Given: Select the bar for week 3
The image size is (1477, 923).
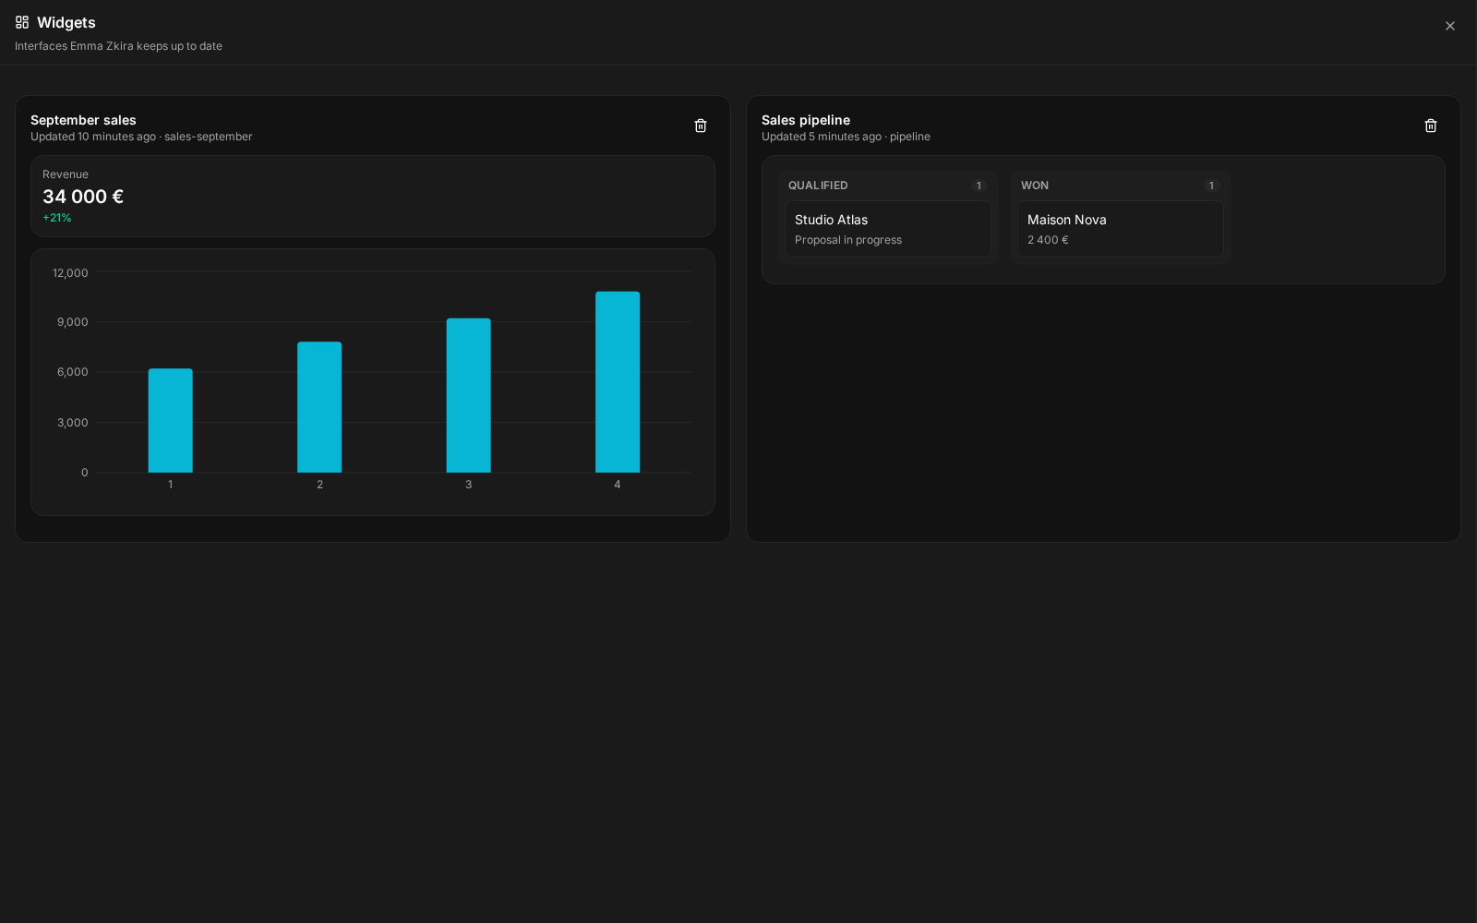Looking at the screenshot, I should click(469, 395).
